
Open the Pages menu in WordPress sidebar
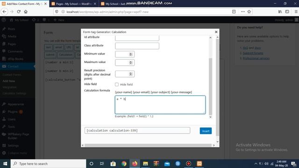(x=12, y=44)
